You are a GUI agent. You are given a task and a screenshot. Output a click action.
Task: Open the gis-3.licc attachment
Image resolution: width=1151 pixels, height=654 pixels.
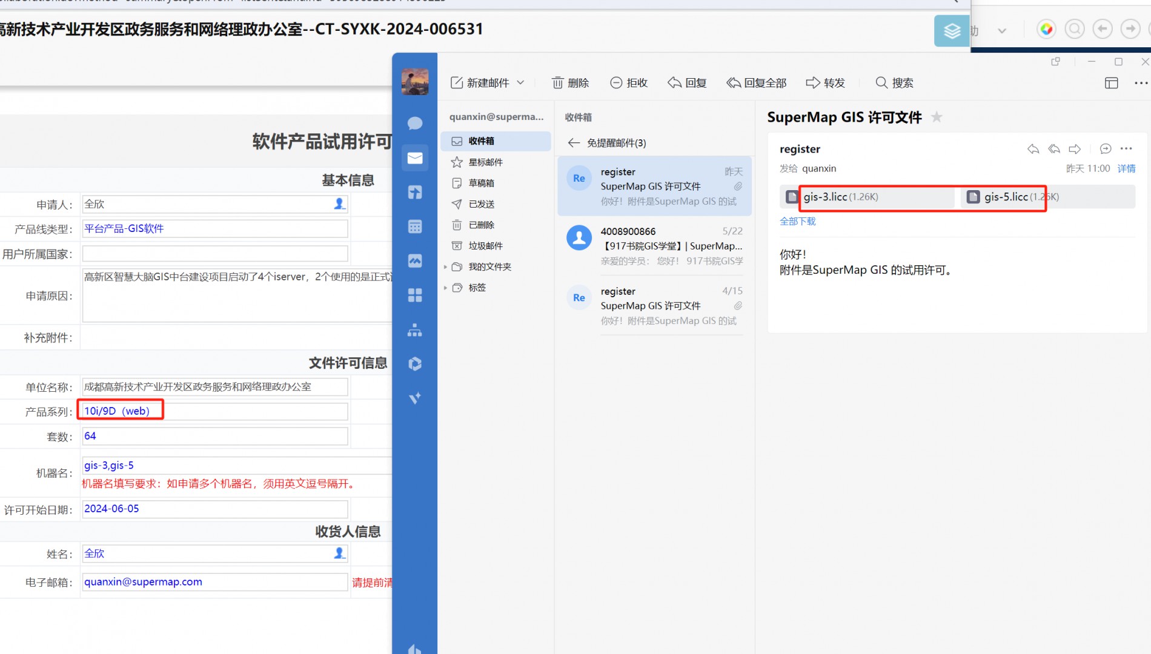click(867, 197)
